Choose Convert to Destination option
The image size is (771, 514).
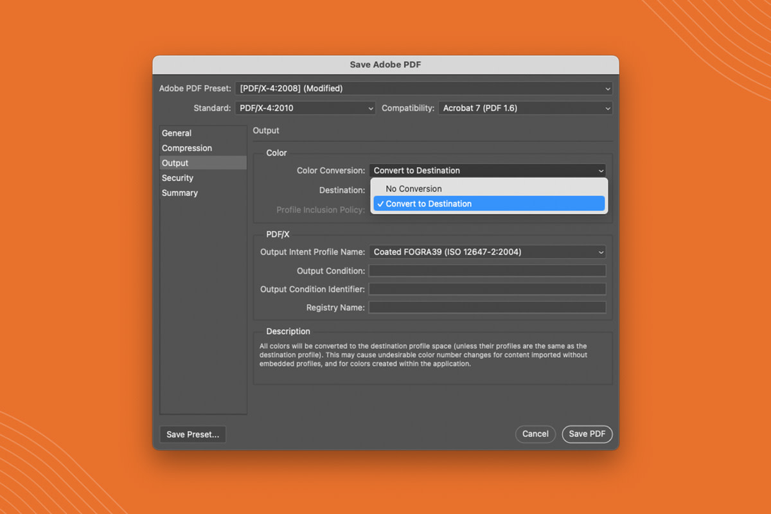489,204
